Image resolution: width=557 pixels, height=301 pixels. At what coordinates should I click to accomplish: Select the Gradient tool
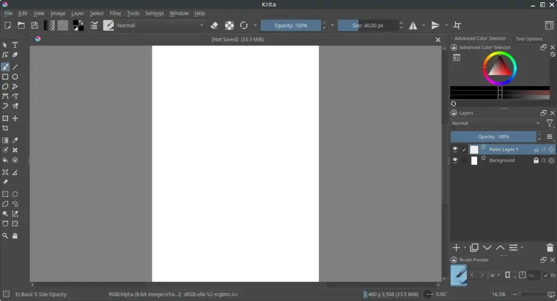5,140
